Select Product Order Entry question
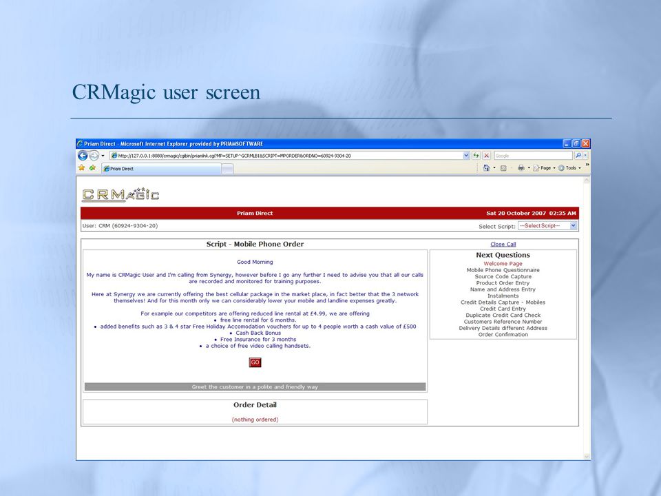 point(503,283)
